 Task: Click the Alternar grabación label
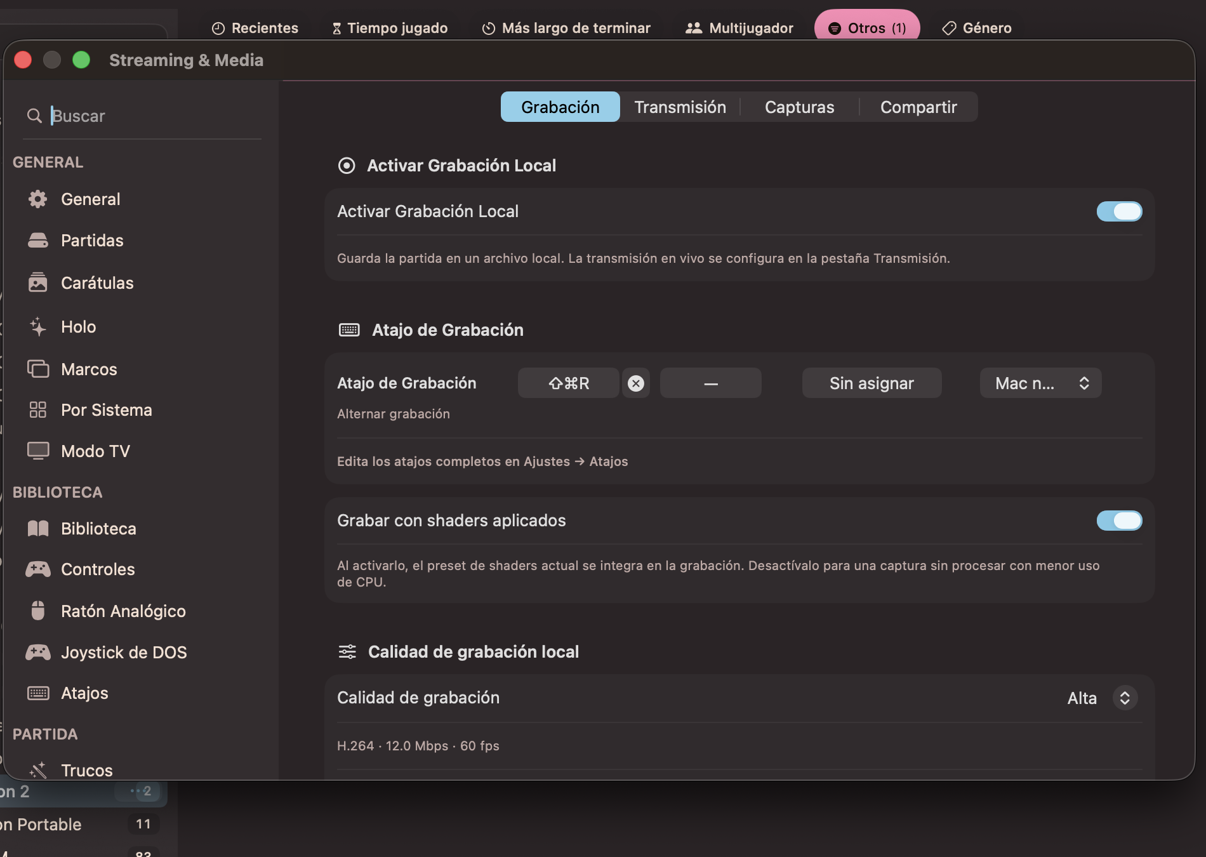394,414
